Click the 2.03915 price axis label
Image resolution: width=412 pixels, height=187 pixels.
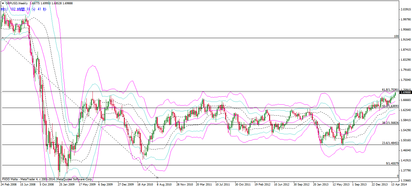(406, 9)
